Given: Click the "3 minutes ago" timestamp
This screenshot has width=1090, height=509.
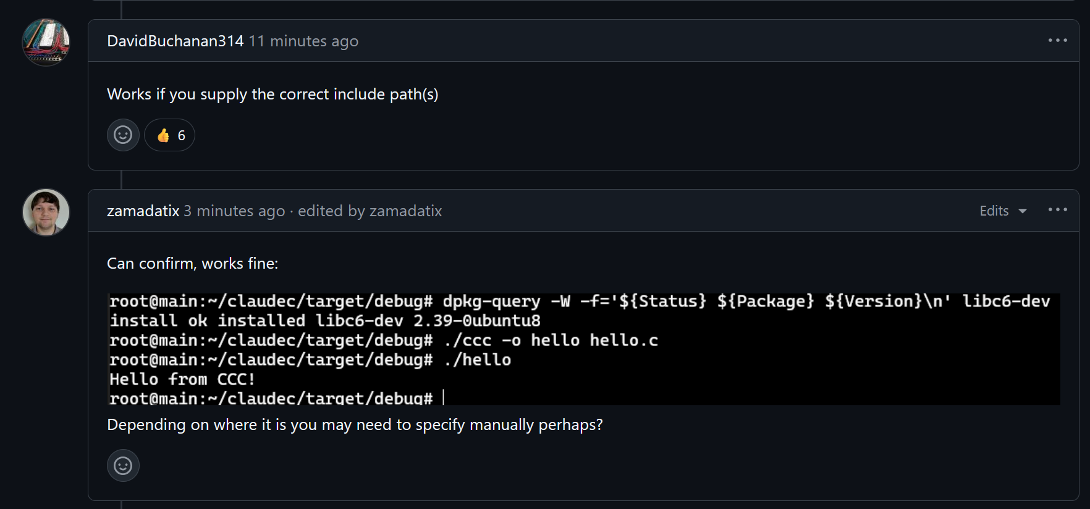Looking at the screenshot, I should (x=234, y=211).
